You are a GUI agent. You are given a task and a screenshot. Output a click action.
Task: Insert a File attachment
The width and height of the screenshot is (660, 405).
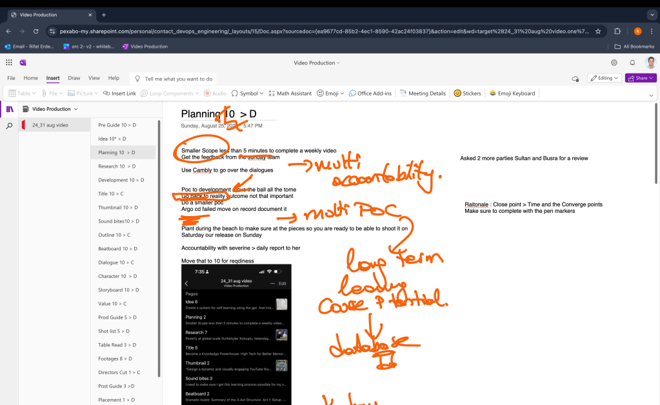49,94
